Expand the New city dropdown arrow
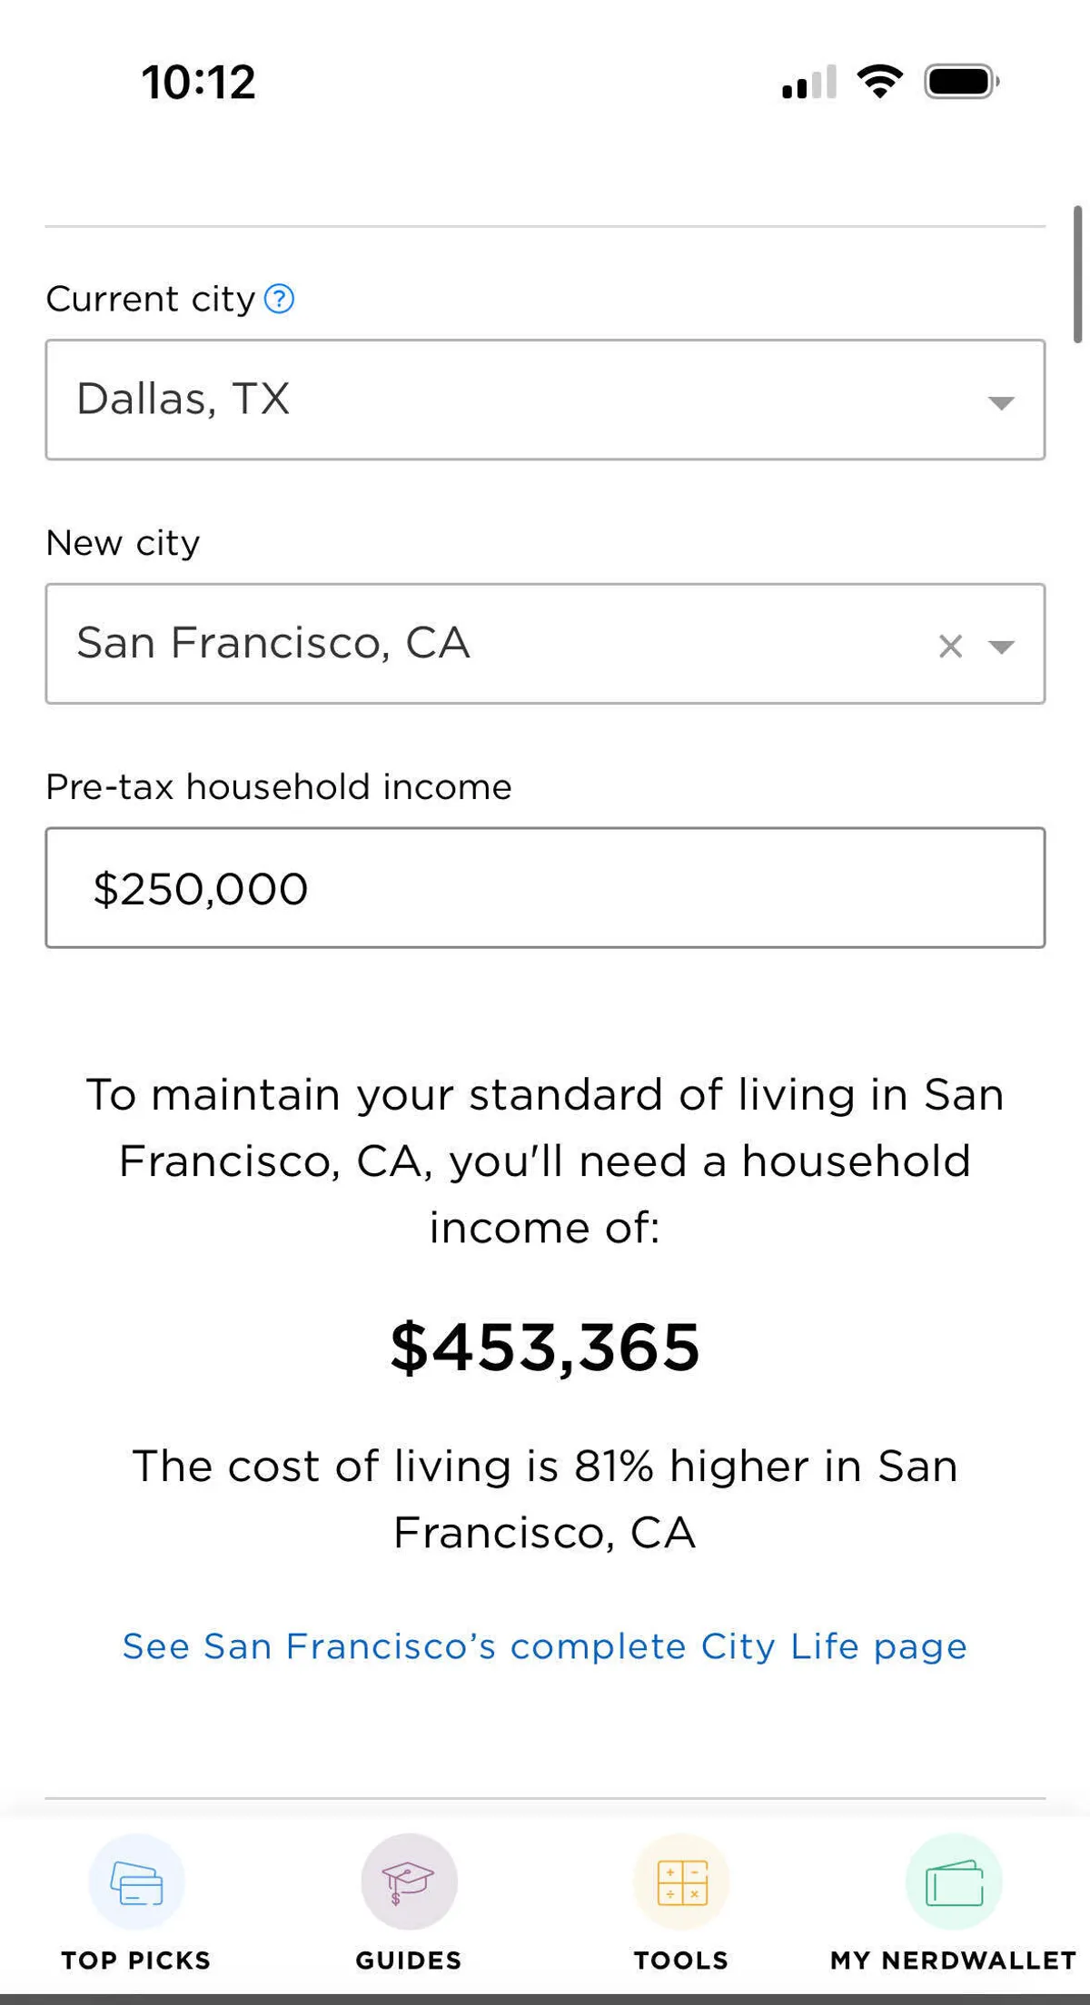 pos(1001,647)
